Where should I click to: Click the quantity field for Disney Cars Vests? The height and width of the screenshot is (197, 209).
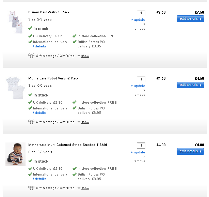[141, 13]
